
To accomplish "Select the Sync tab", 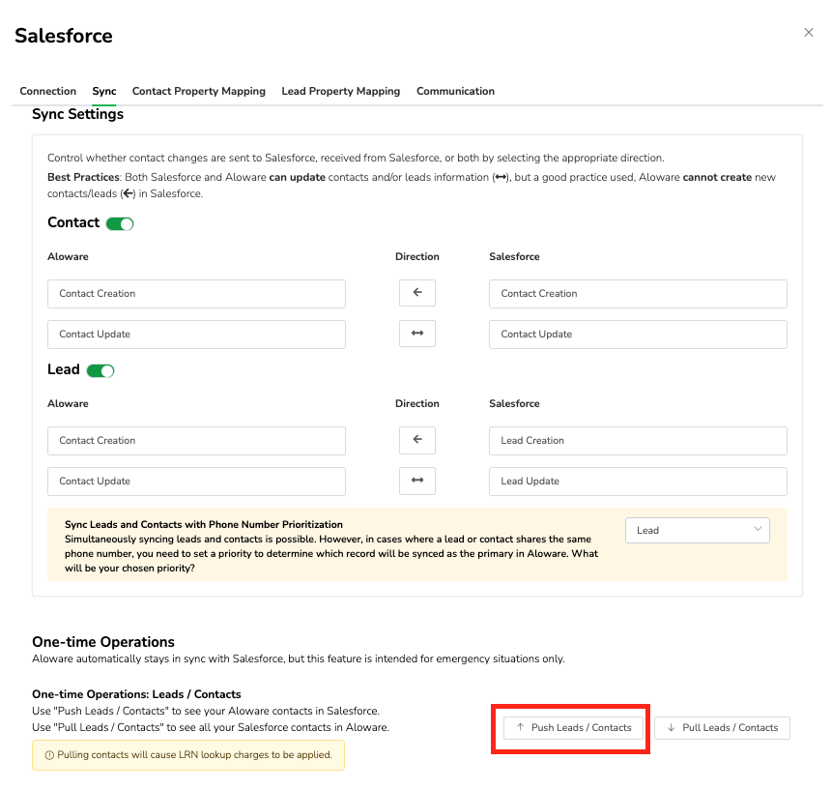I will point(104,91).
